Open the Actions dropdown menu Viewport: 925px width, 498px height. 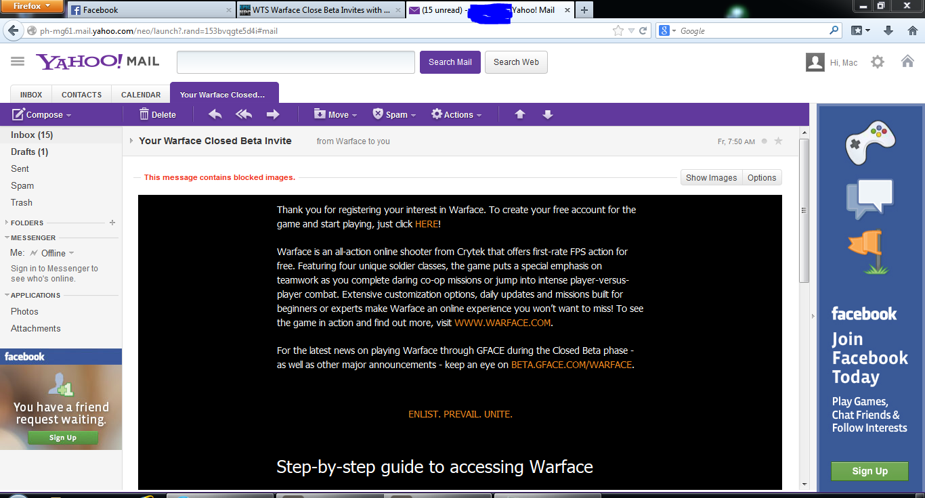coord(456,114)
